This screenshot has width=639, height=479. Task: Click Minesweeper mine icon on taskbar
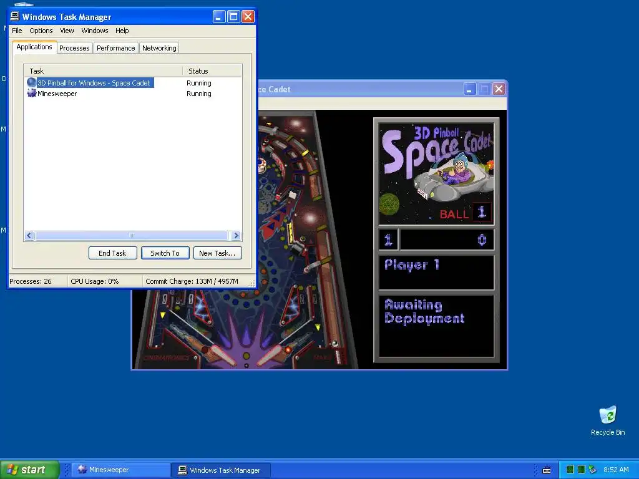(x=82, y=470)
